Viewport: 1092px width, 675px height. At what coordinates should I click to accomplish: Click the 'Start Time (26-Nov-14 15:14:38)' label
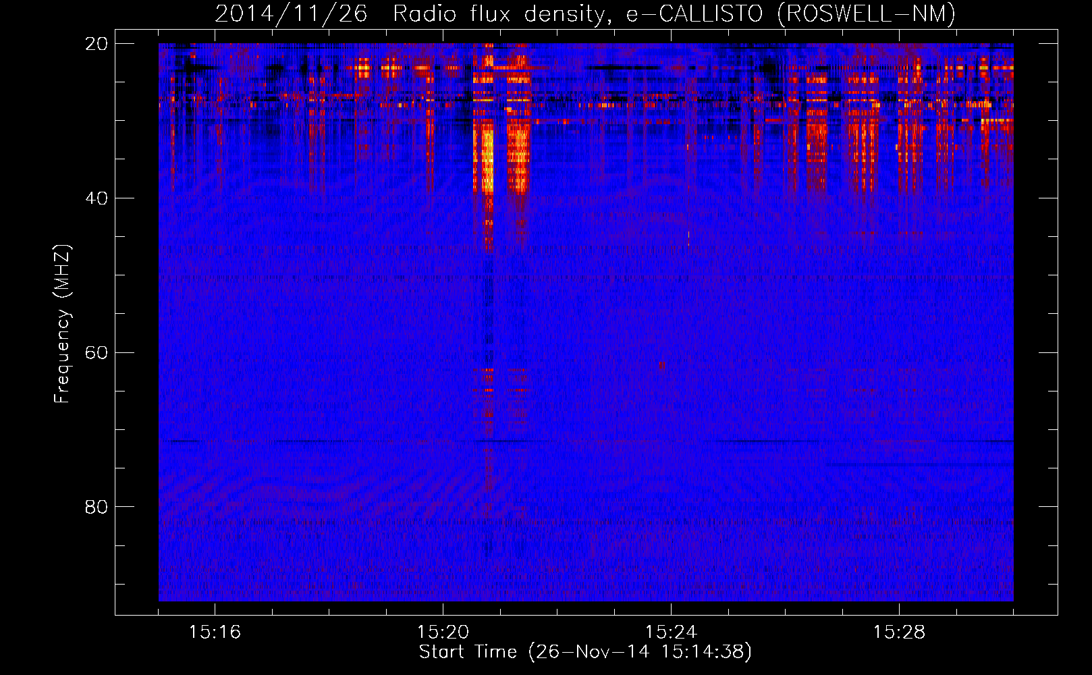[585, 652]
